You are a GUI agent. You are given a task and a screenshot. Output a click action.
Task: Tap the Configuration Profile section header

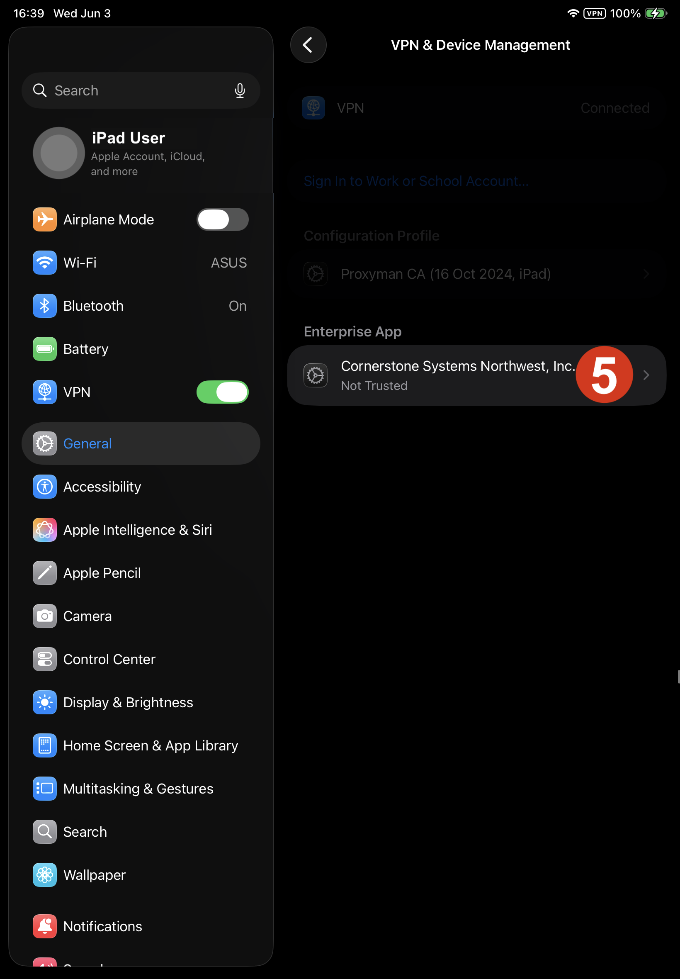(372, 236)
